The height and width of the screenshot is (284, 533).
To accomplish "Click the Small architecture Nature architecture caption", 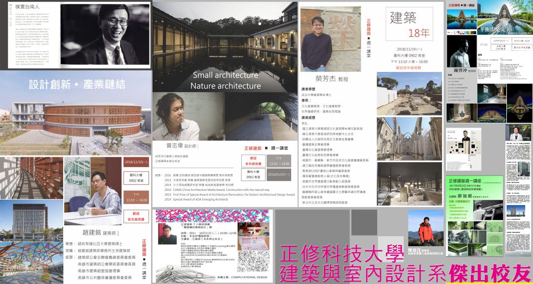I will coord(227,80).
